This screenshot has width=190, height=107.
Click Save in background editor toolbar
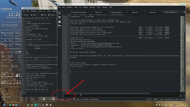tap(44, 15)
